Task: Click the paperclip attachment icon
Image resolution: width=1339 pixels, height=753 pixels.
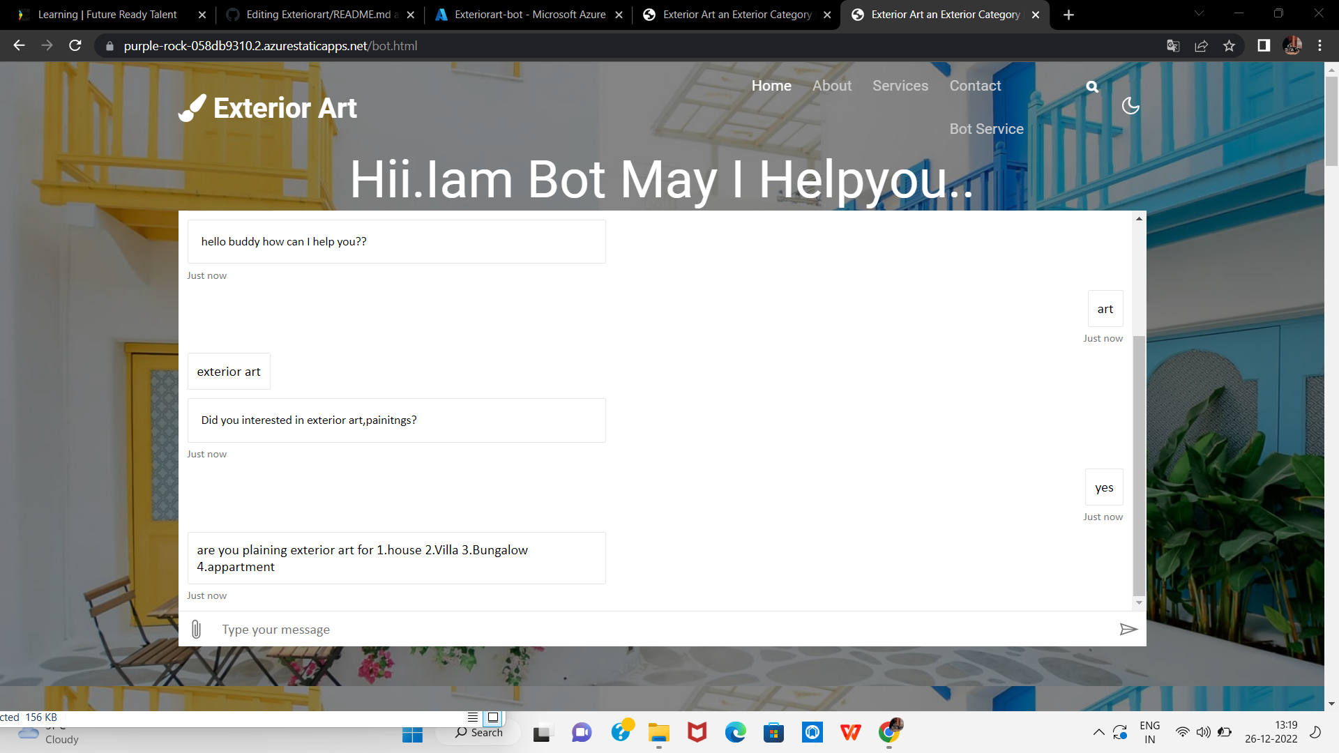Action: [x=196, y=630]
